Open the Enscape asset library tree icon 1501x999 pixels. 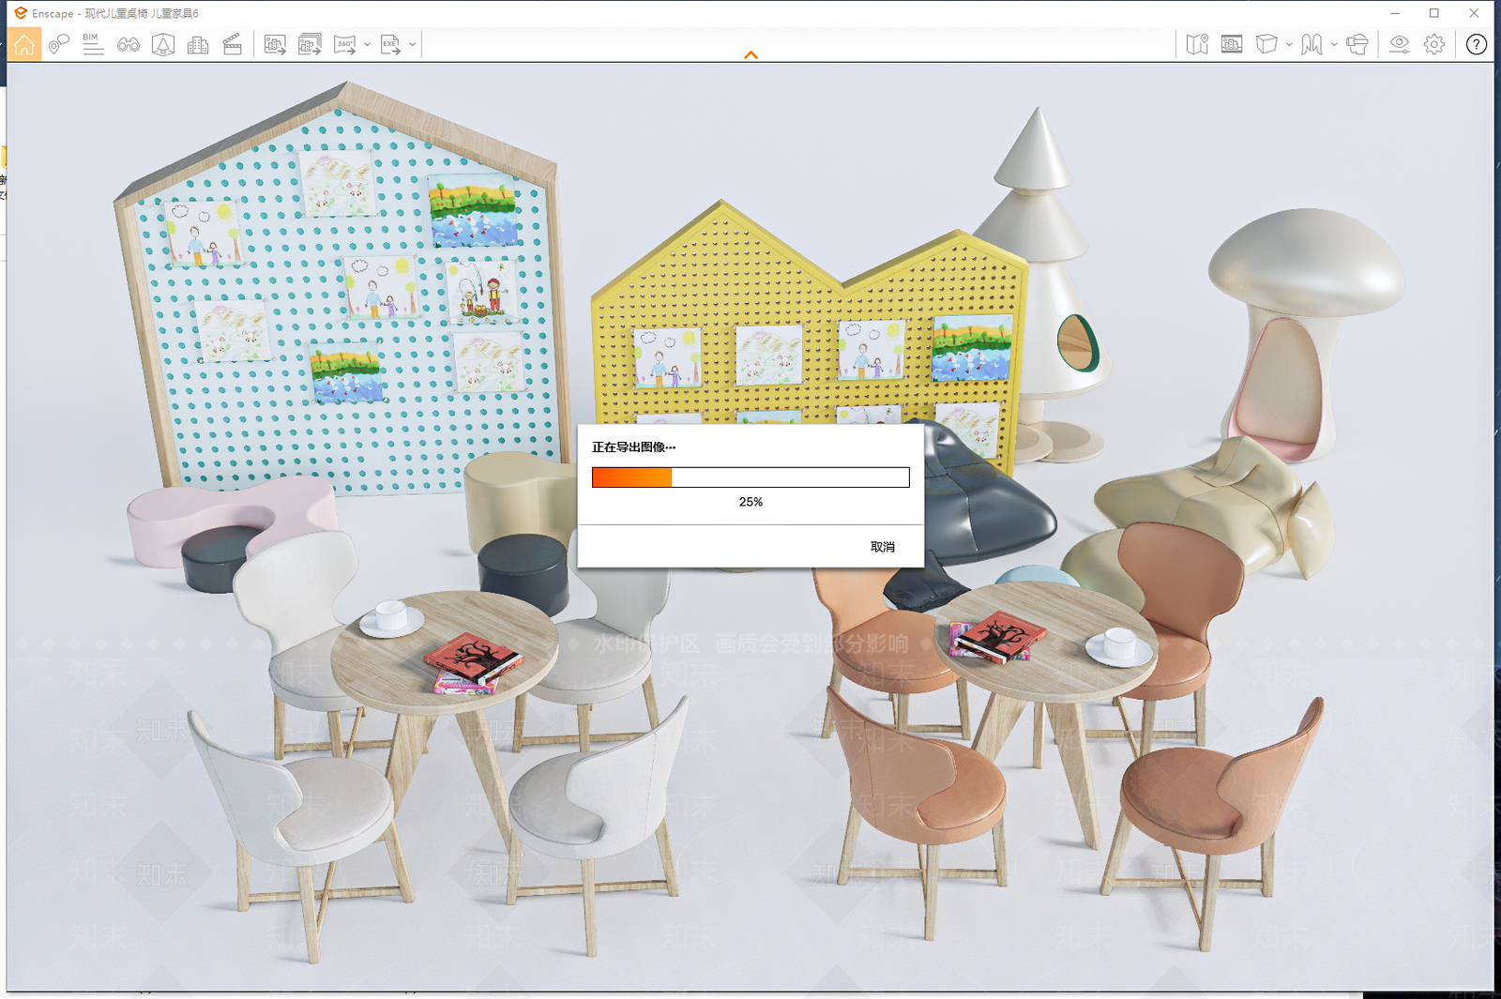click(163, 44)
